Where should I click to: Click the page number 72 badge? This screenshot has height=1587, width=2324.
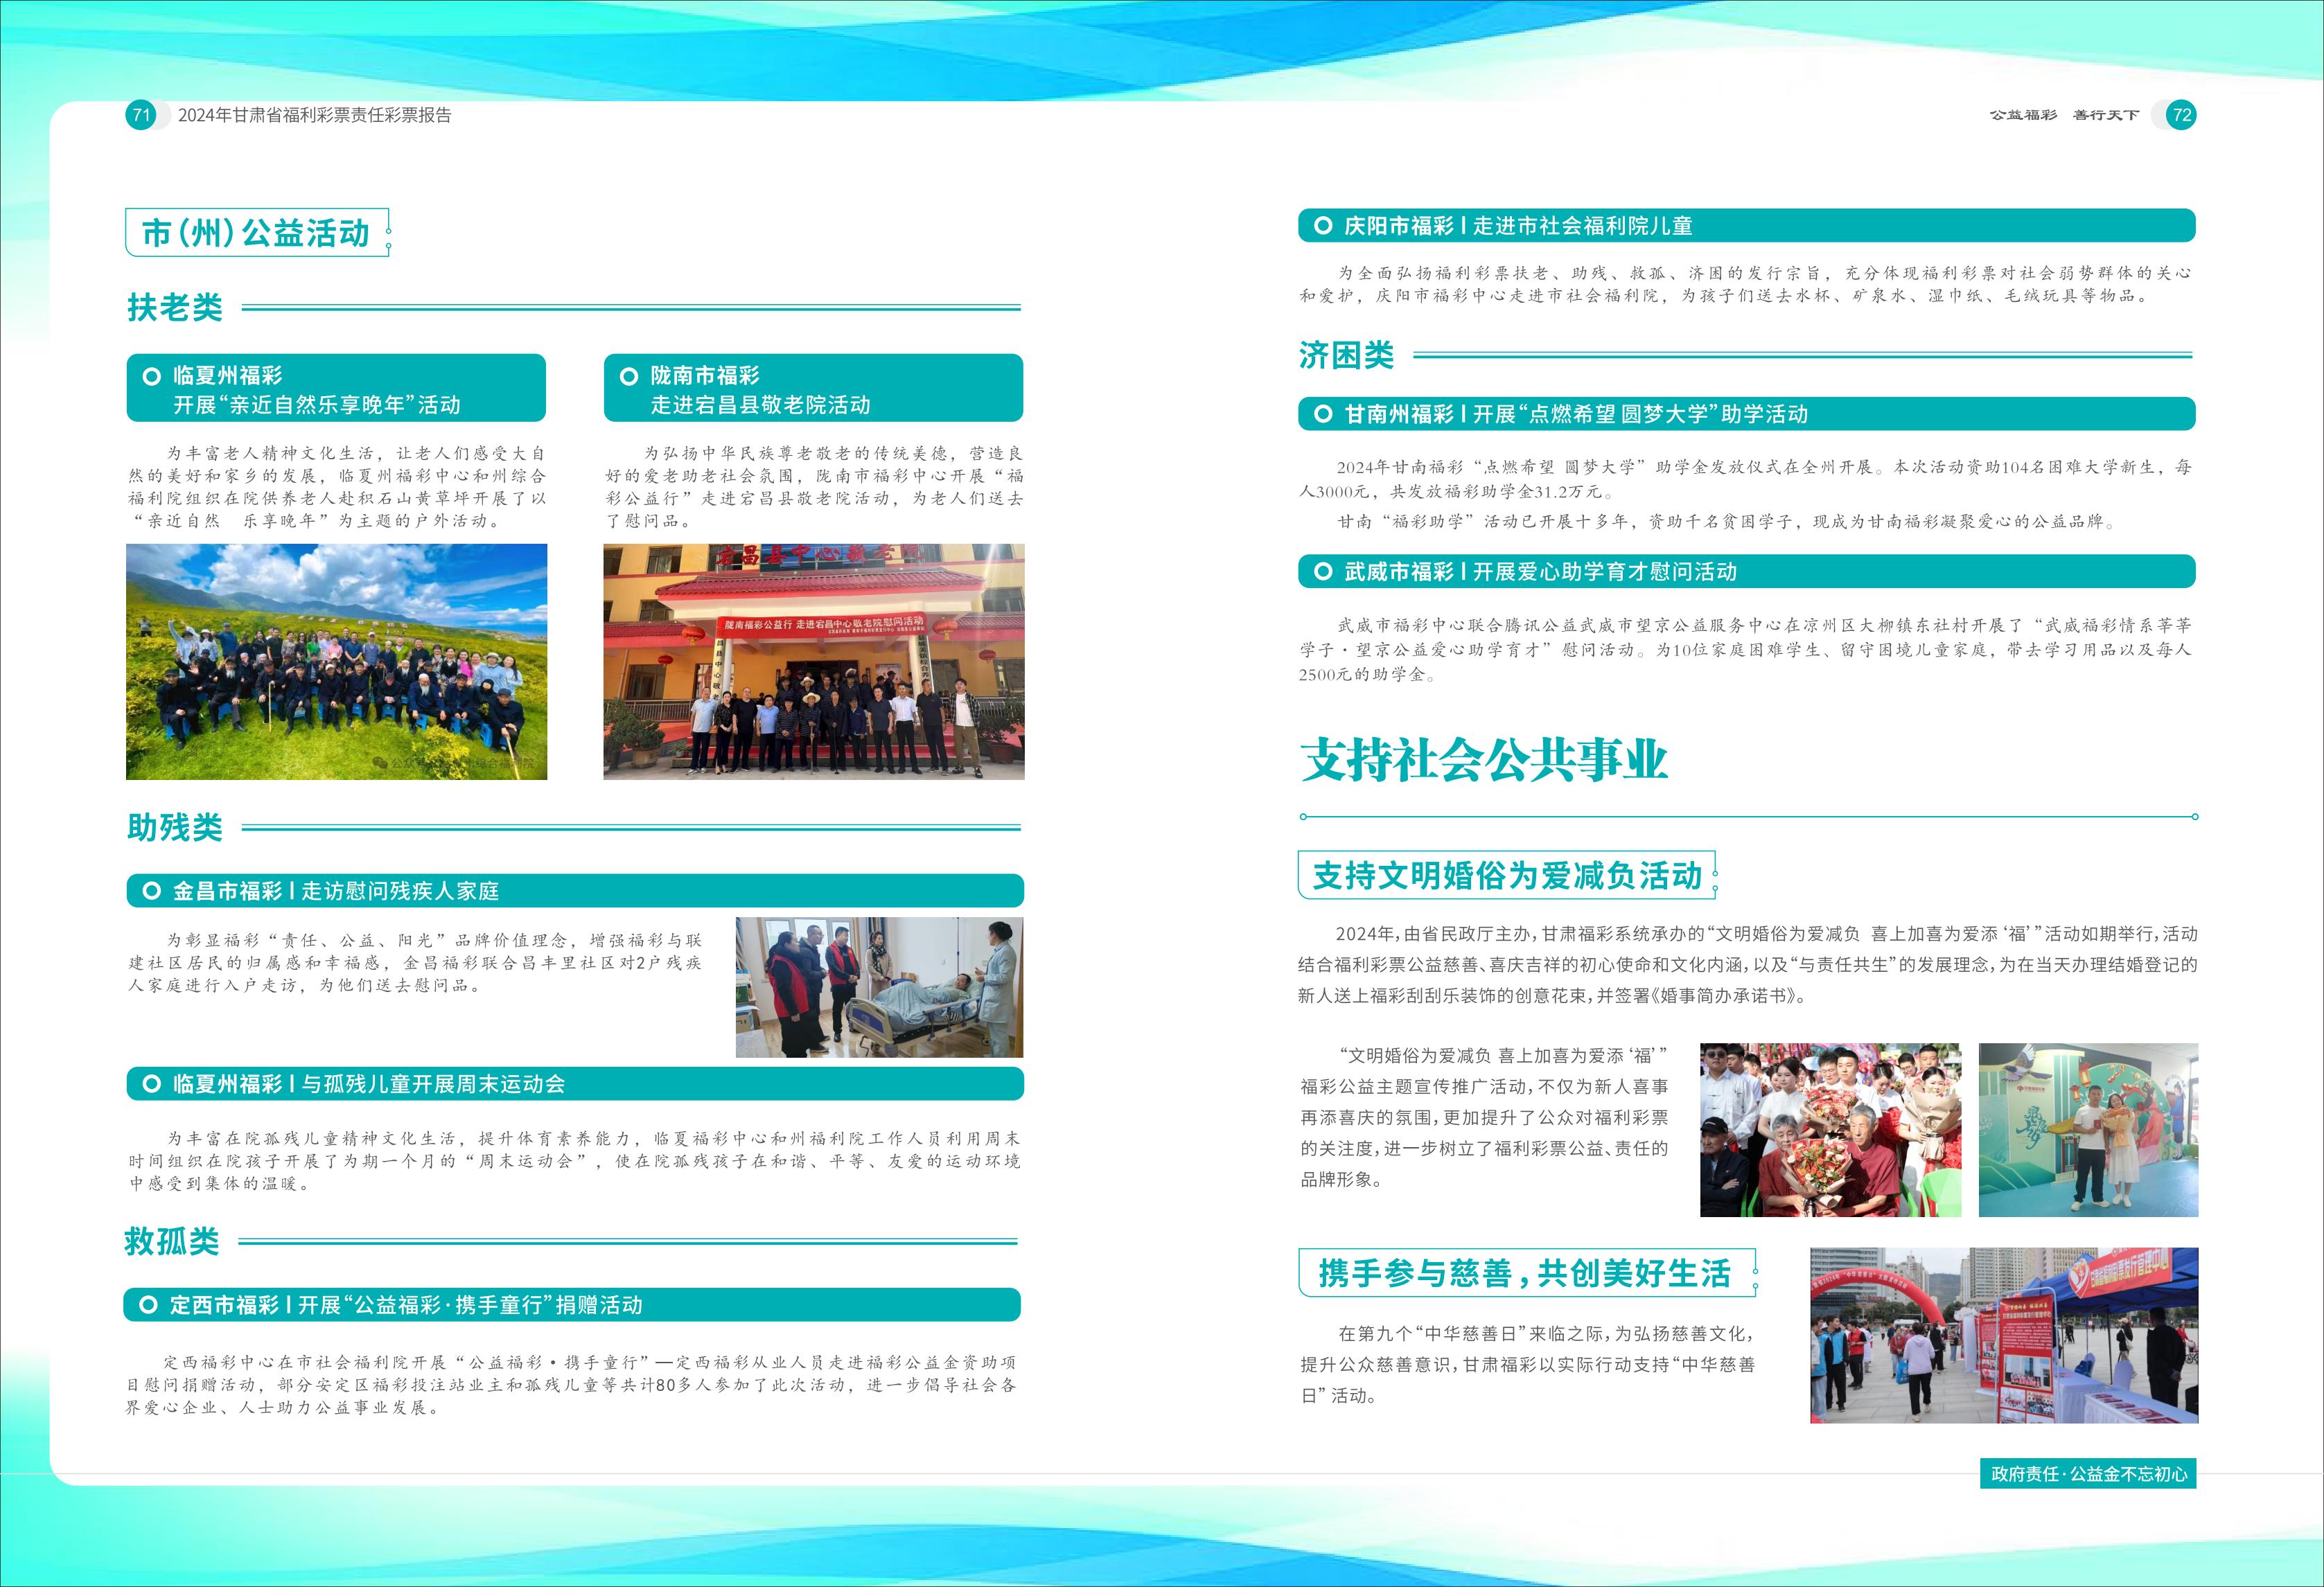(2181, 115)
